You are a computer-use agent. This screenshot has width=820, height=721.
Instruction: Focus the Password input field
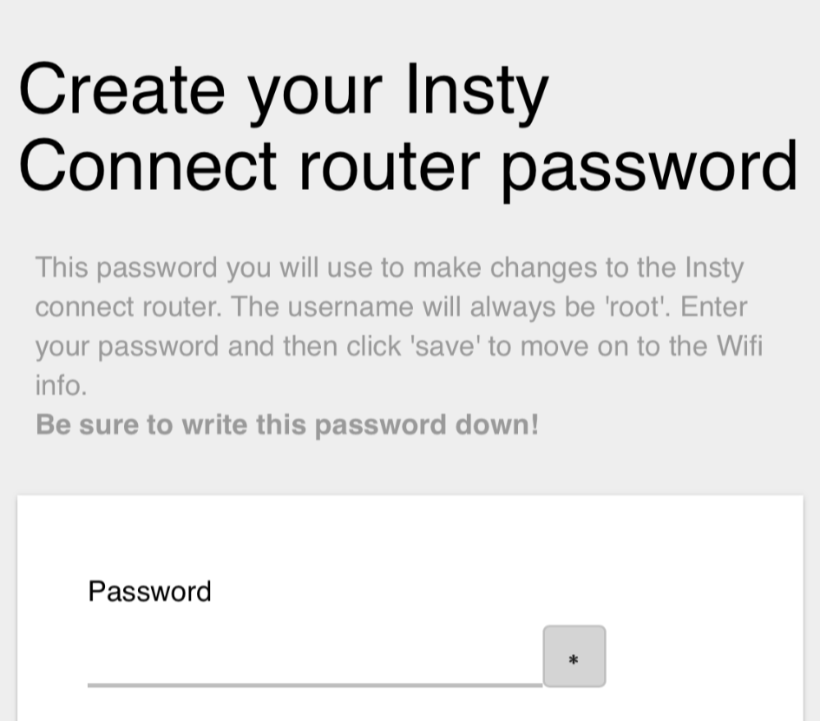tap(314, 658)
